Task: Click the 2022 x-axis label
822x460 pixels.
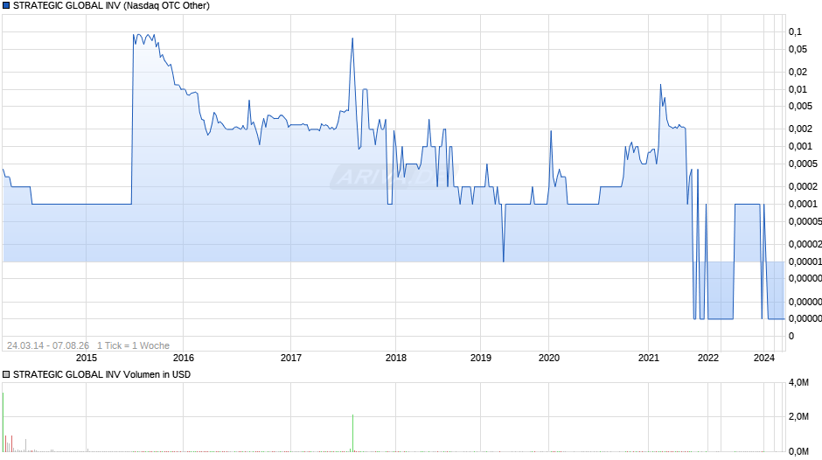Action: tap(708, 358)
